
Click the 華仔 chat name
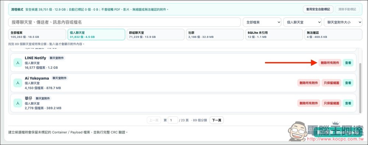pos(28,99)
